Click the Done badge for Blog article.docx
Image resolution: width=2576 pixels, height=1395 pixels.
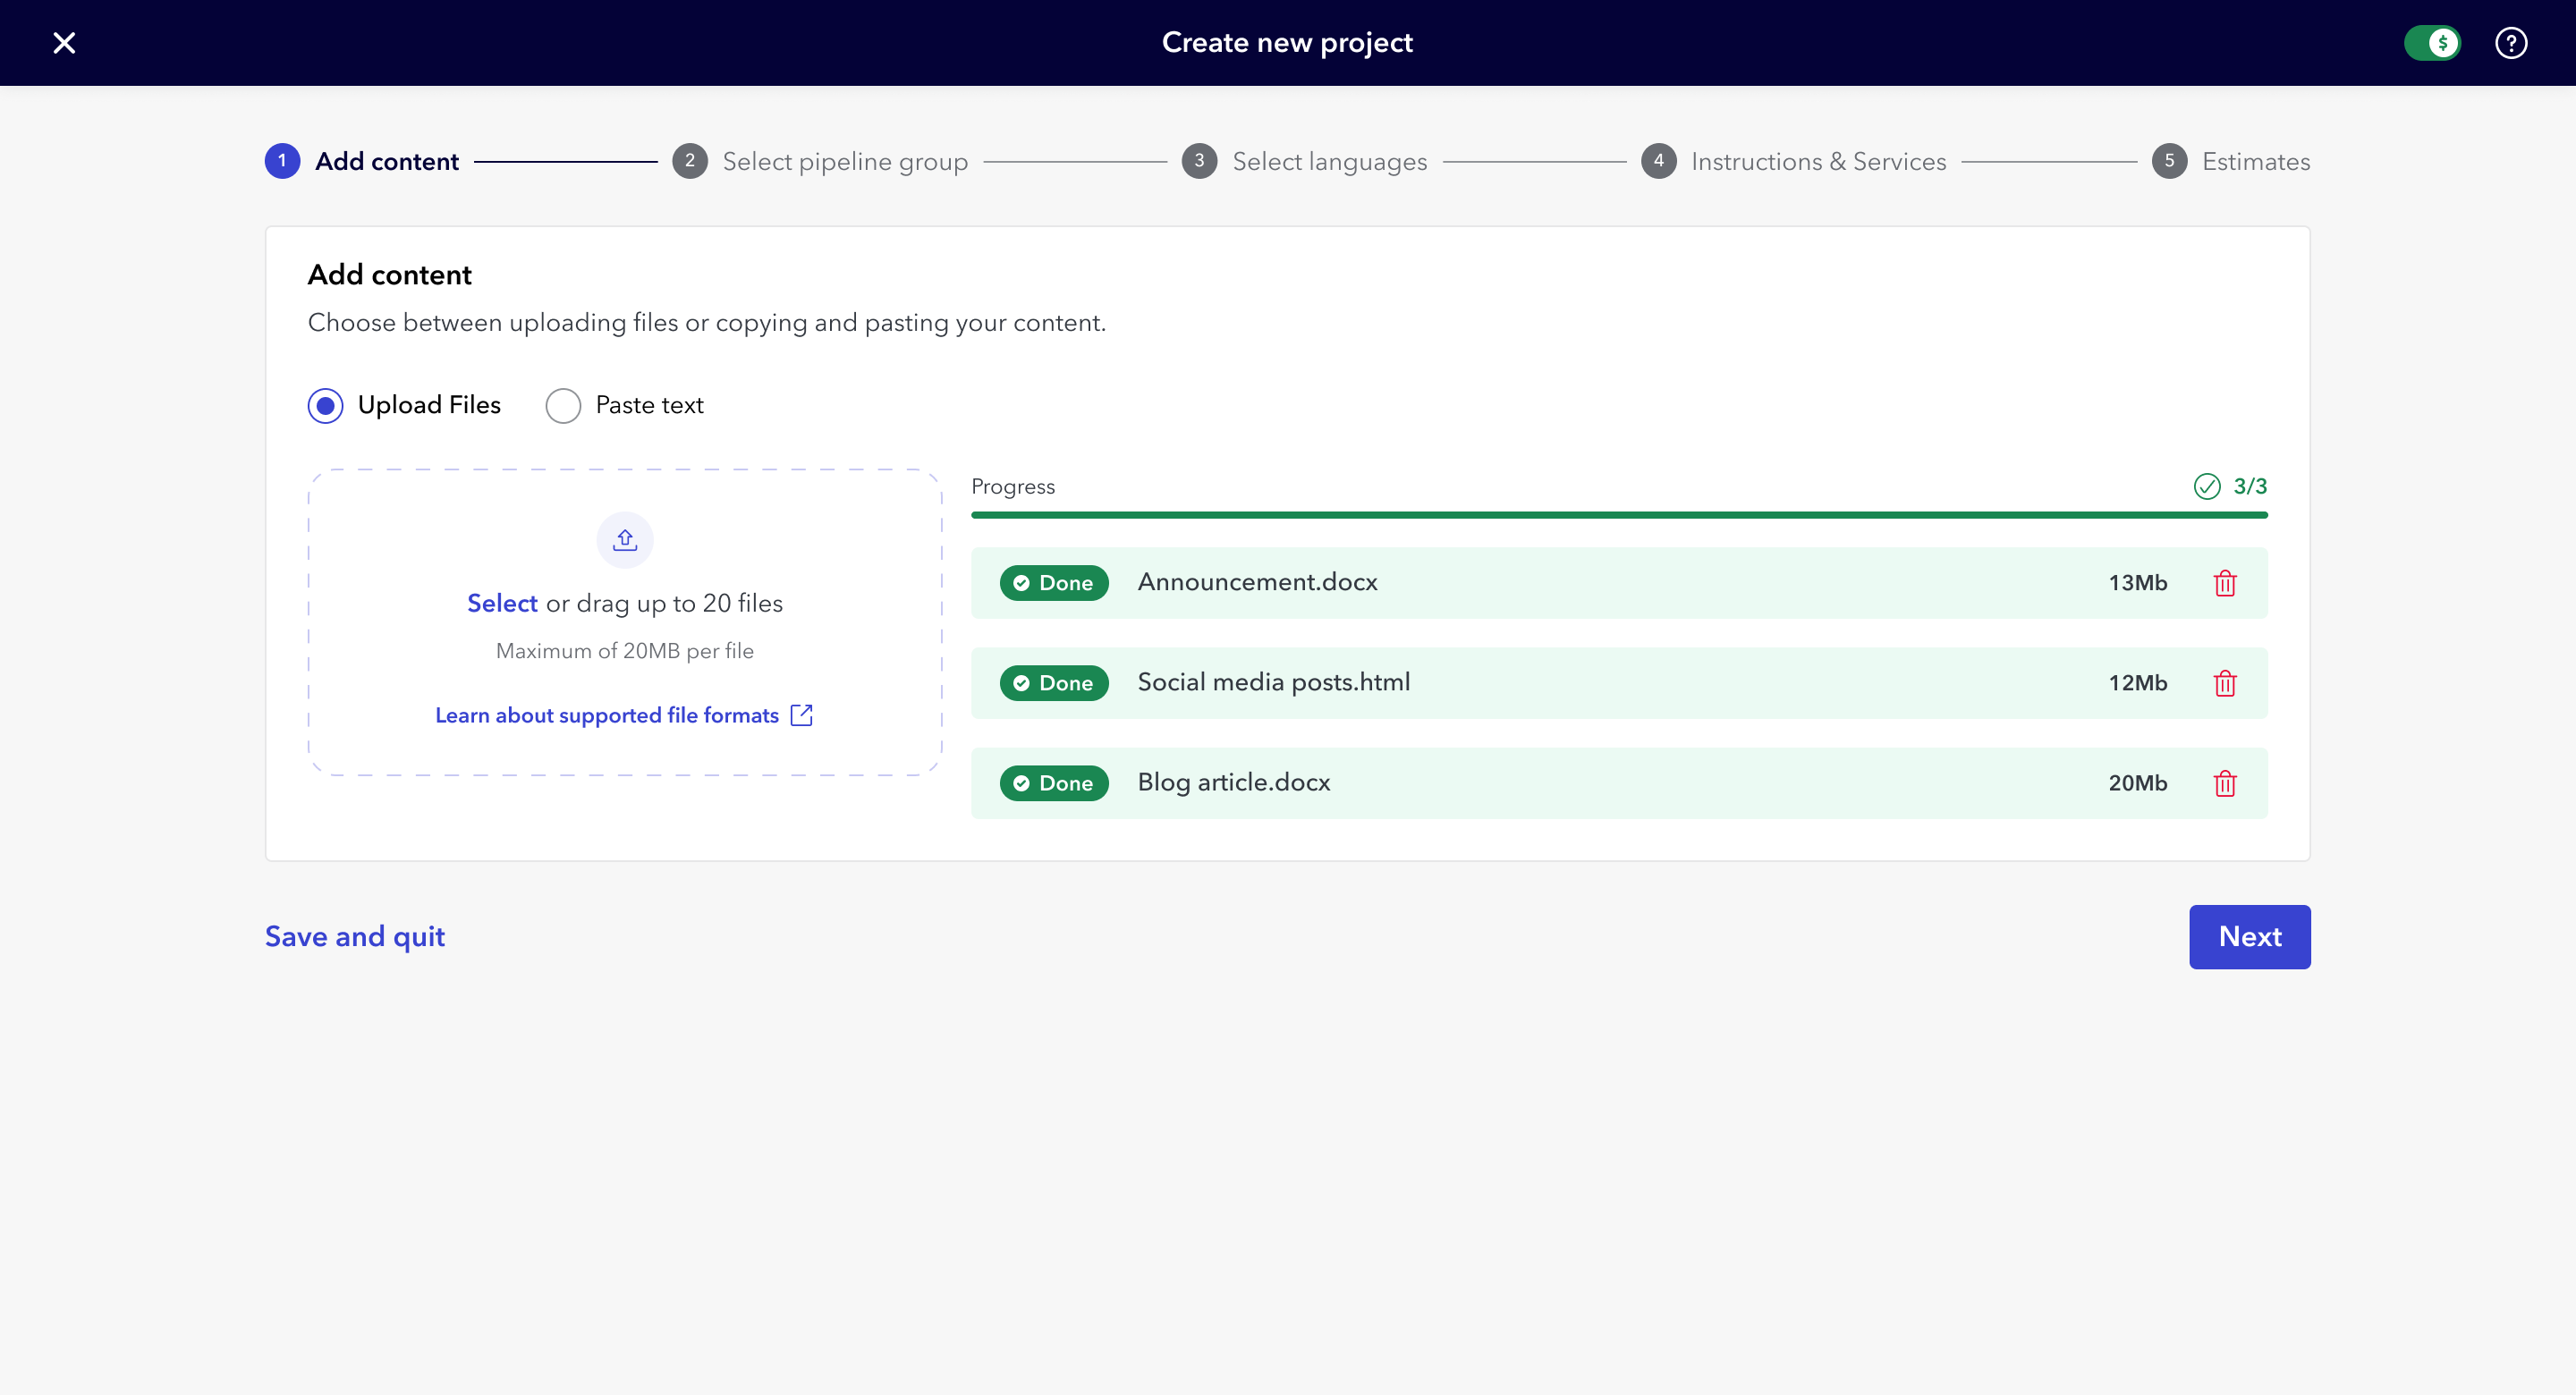pos(1054,783)
